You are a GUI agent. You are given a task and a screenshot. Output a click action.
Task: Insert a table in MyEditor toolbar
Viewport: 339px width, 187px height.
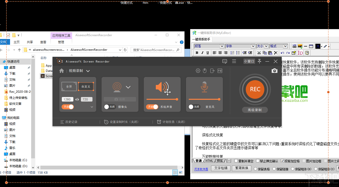[311, 46]
